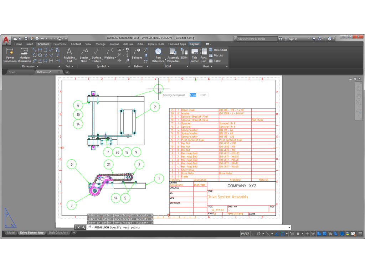Open the Welding dropdown arrow
The width and height of the screenshot is (365, 273).
pos(115,58)
